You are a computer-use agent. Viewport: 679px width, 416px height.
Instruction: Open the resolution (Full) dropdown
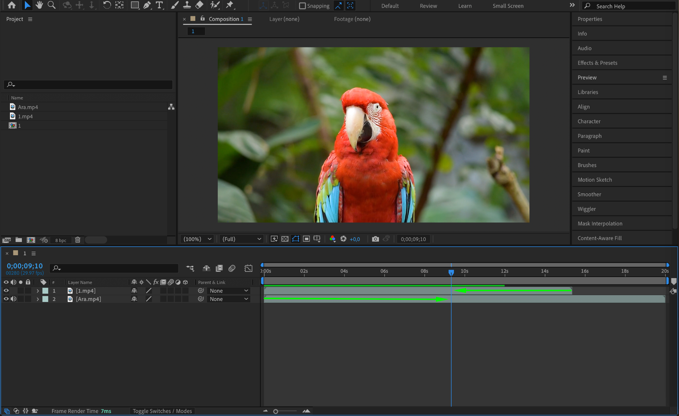pyautogui.click(x=241, y=239)
